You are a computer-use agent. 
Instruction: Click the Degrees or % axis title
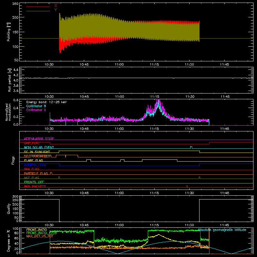[x=9, y=241]
